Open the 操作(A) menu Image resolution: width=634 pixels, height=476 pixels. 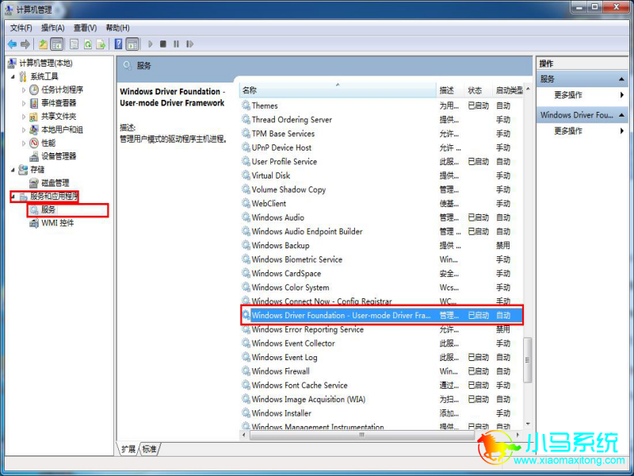pyautogui.click(x=53, y=28)
